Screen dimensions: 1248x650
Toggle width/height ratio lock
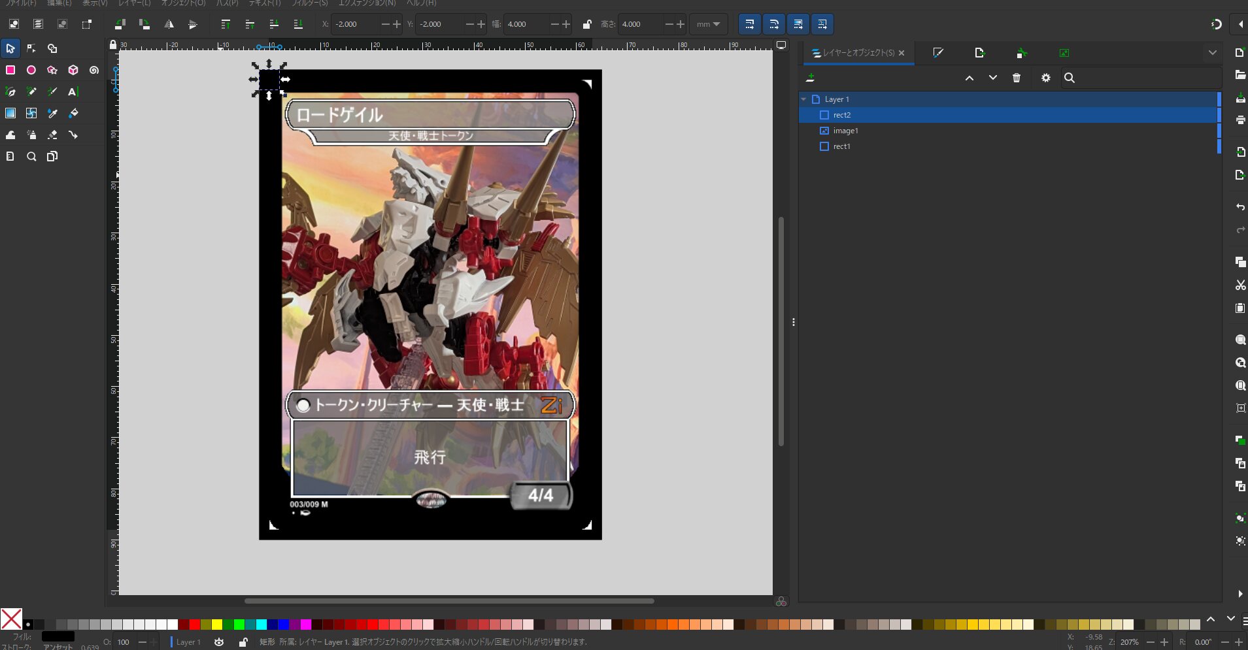pyautogui.click(x=586, y=24)
